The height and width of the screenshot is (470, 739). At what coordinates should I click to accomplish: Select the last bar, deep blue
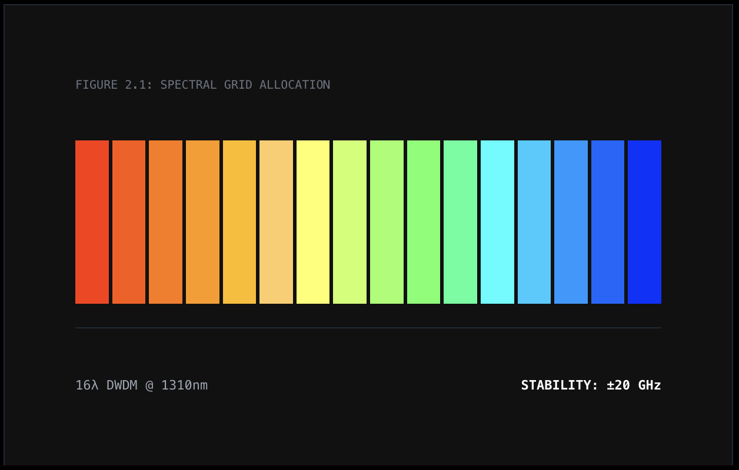(644, 222)
